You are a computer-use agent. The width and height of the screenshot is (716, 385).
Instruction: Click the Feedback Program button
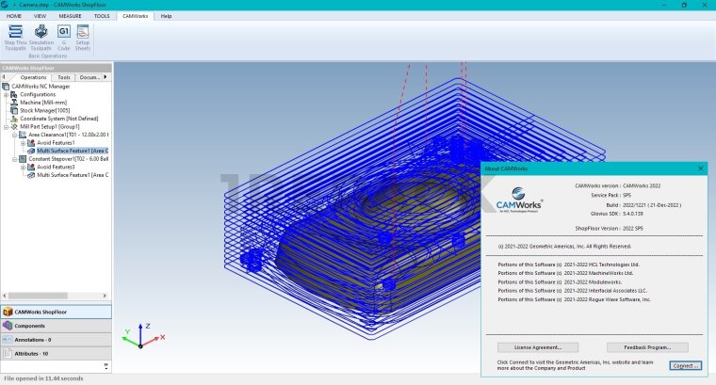(x=647, y=347)
